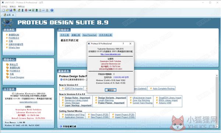Image resolution: width=221 pixels, height=133 pixels.
Task: Click the 新建工程 button
Action: (76, 35)
